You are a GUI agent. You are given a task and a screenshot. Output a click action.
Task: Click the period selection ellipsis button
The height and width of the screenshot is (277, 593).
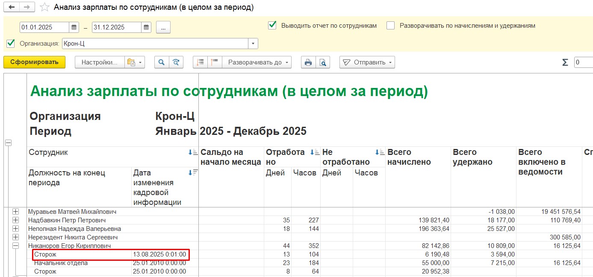pos(163,27)
